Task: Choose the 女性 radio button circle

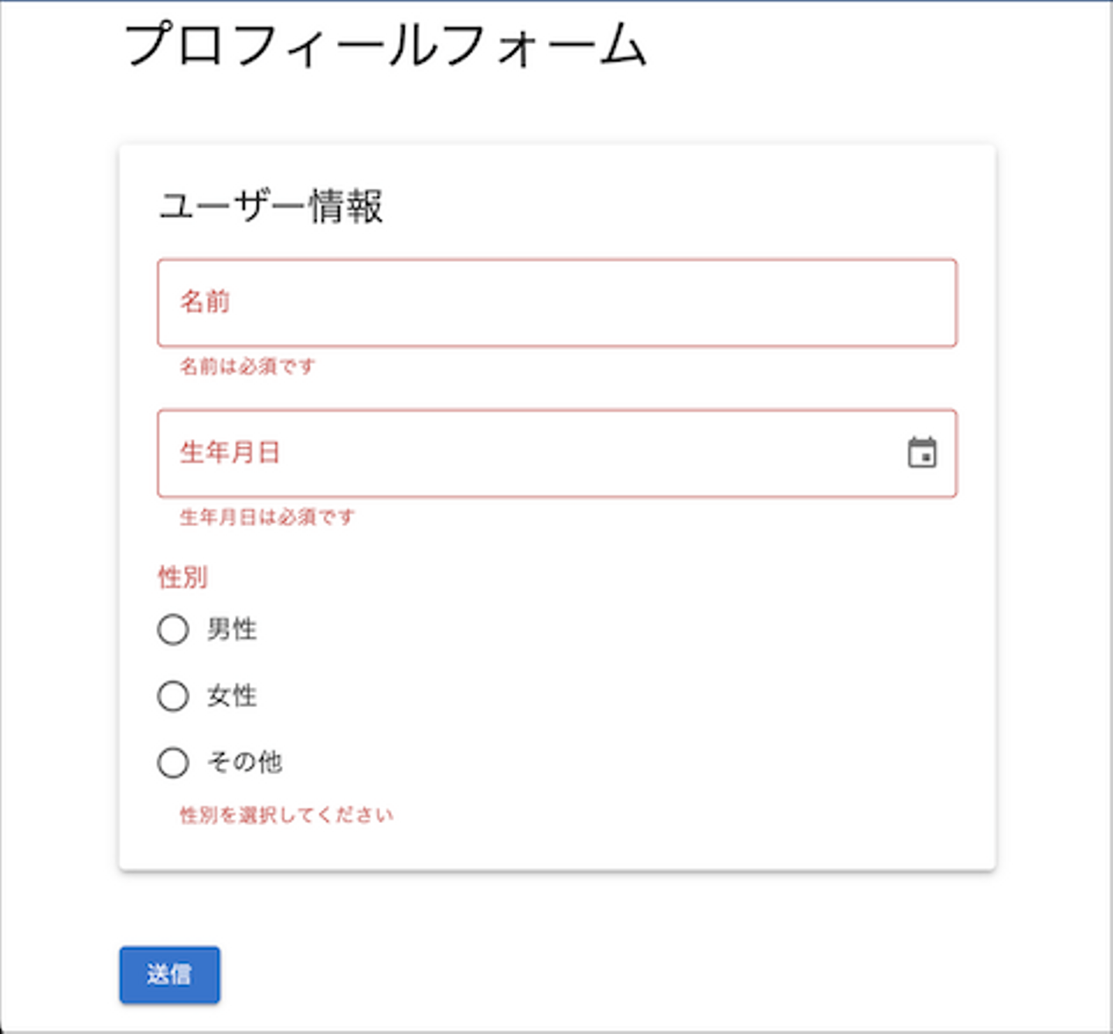Action: pyautogui.click(x=173, y=696)
